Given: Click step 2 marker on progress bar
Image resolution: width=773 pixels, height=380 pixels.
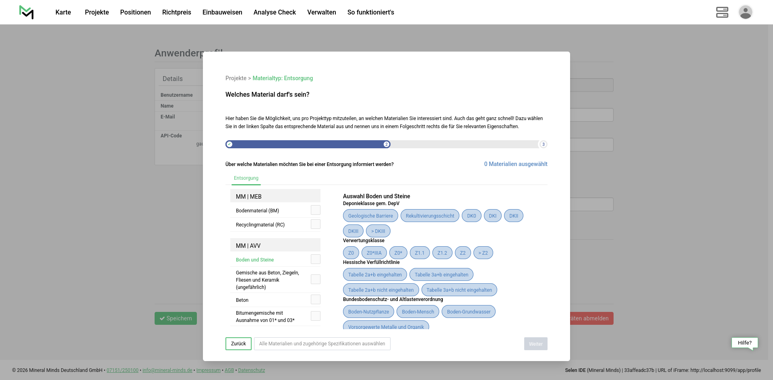Looking at the screenshot, I should (386, 144).
